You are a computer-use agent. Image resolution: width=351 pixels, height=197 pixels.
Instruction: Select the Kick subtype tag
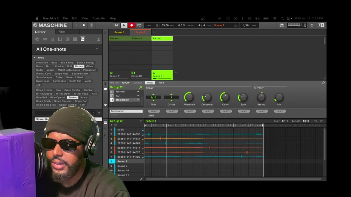[x=94, y=94]
